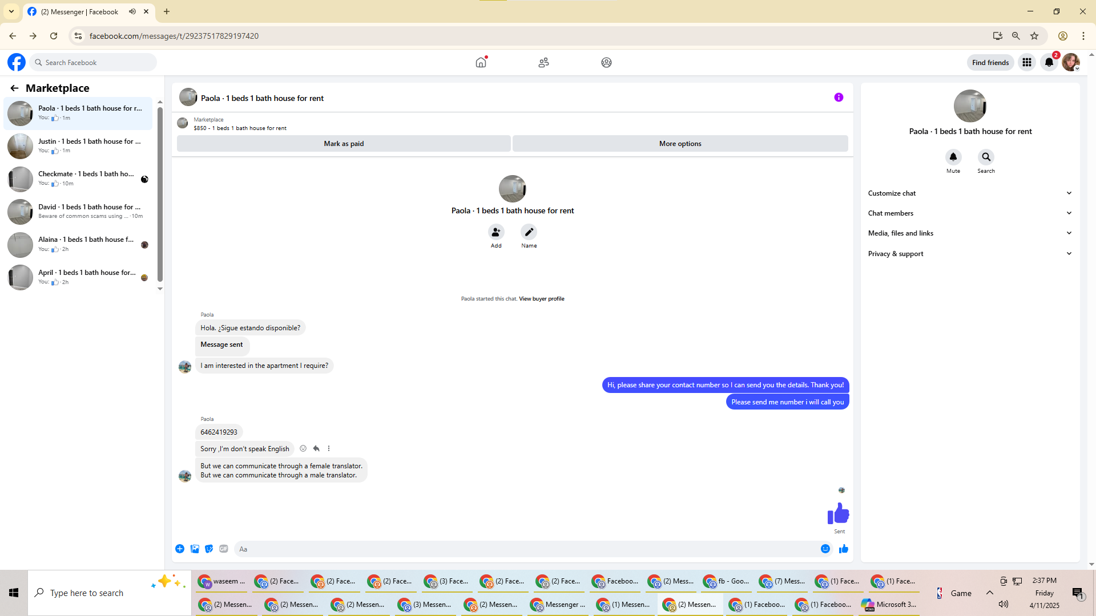Switch to "waseem" Chrome taskbar window

(222, 581)
